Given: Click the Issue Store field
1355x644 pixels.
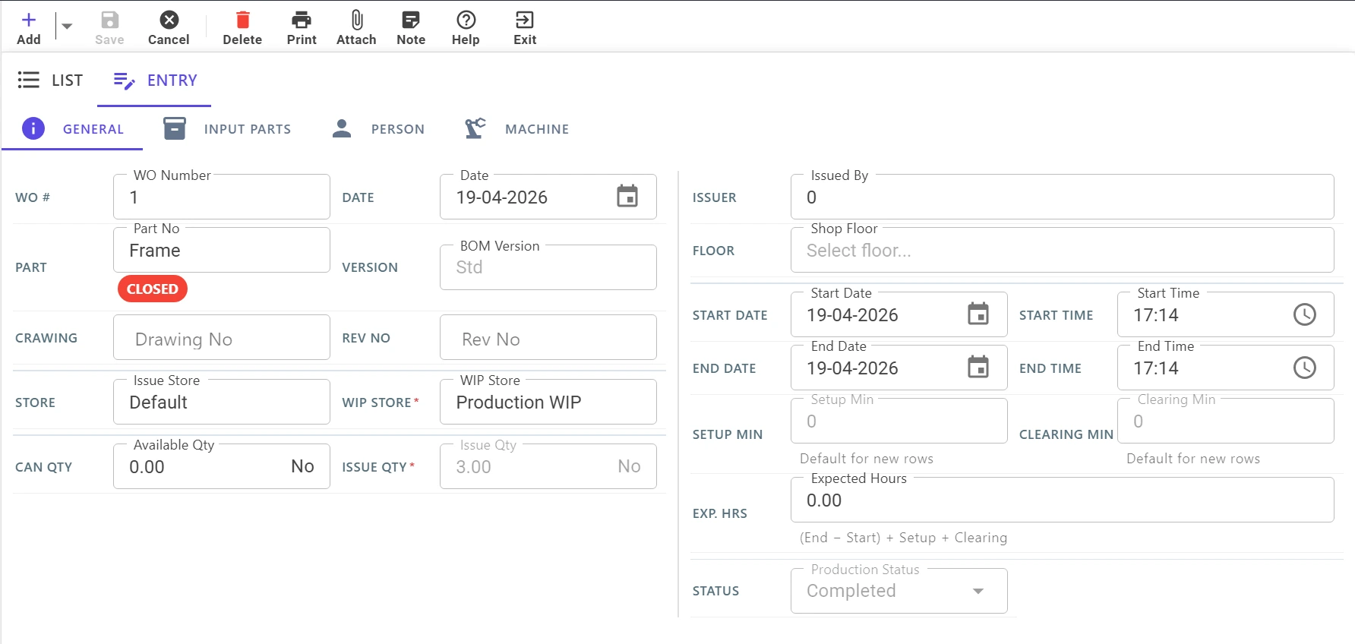Looking at the screenshot, I should (x=222, y=402).
